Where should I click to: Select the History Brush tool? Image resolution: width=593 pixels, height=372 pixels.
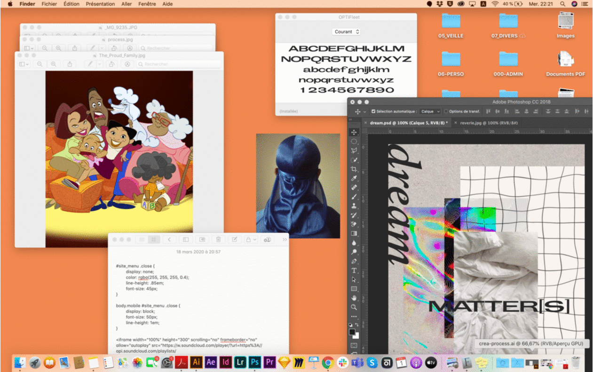(354, 215)
